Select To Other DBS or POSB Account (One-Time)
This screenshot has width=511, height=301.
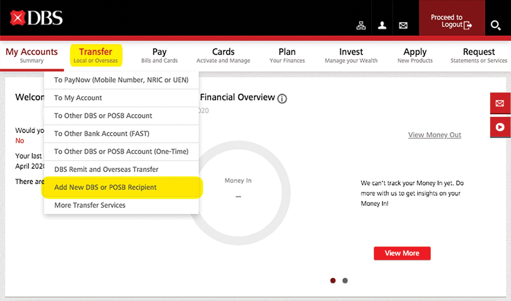tap(121, 152)
